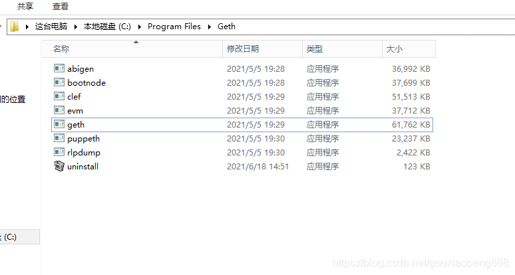
Task: Select file name uninstall
Action: point(83,167)
